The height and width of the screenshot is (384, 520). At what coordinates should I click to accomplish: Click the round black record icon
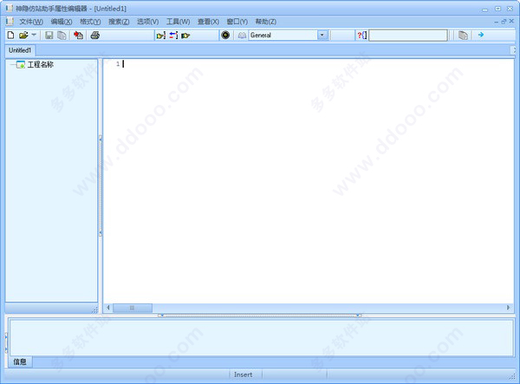[x=225, y=36]
